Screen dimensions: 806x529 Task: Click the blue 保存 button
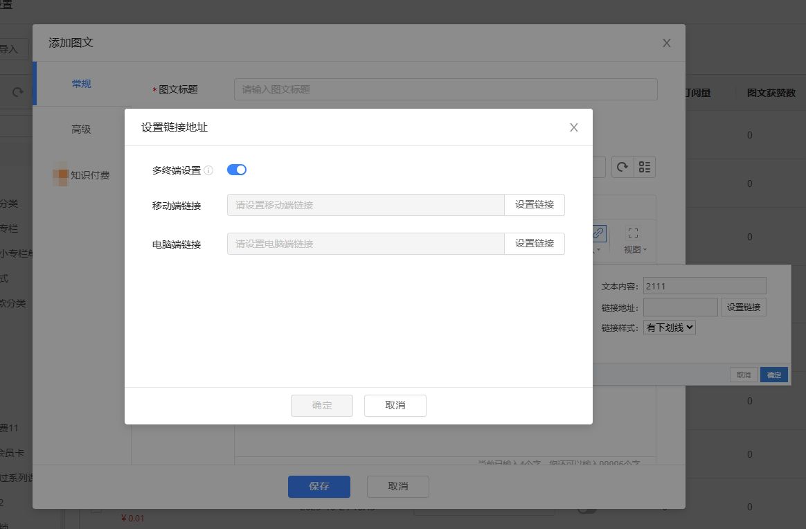(x=319, y=486)
